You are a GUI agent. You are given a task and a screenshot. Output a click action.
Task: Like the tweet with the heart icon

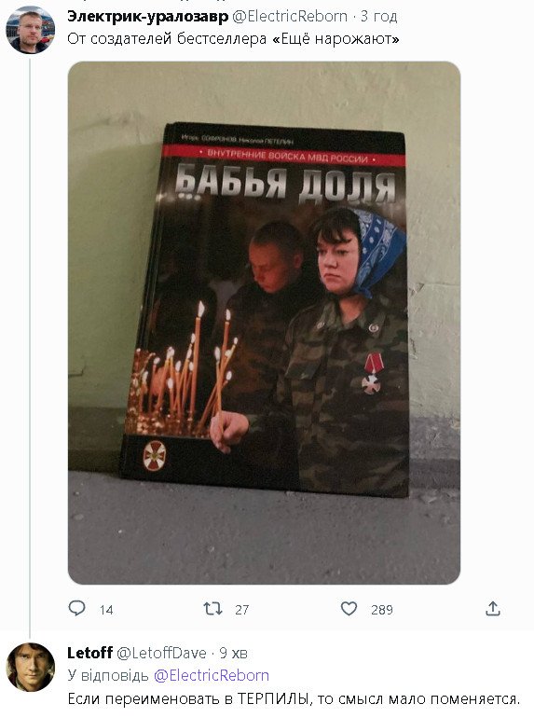(349, 609)
